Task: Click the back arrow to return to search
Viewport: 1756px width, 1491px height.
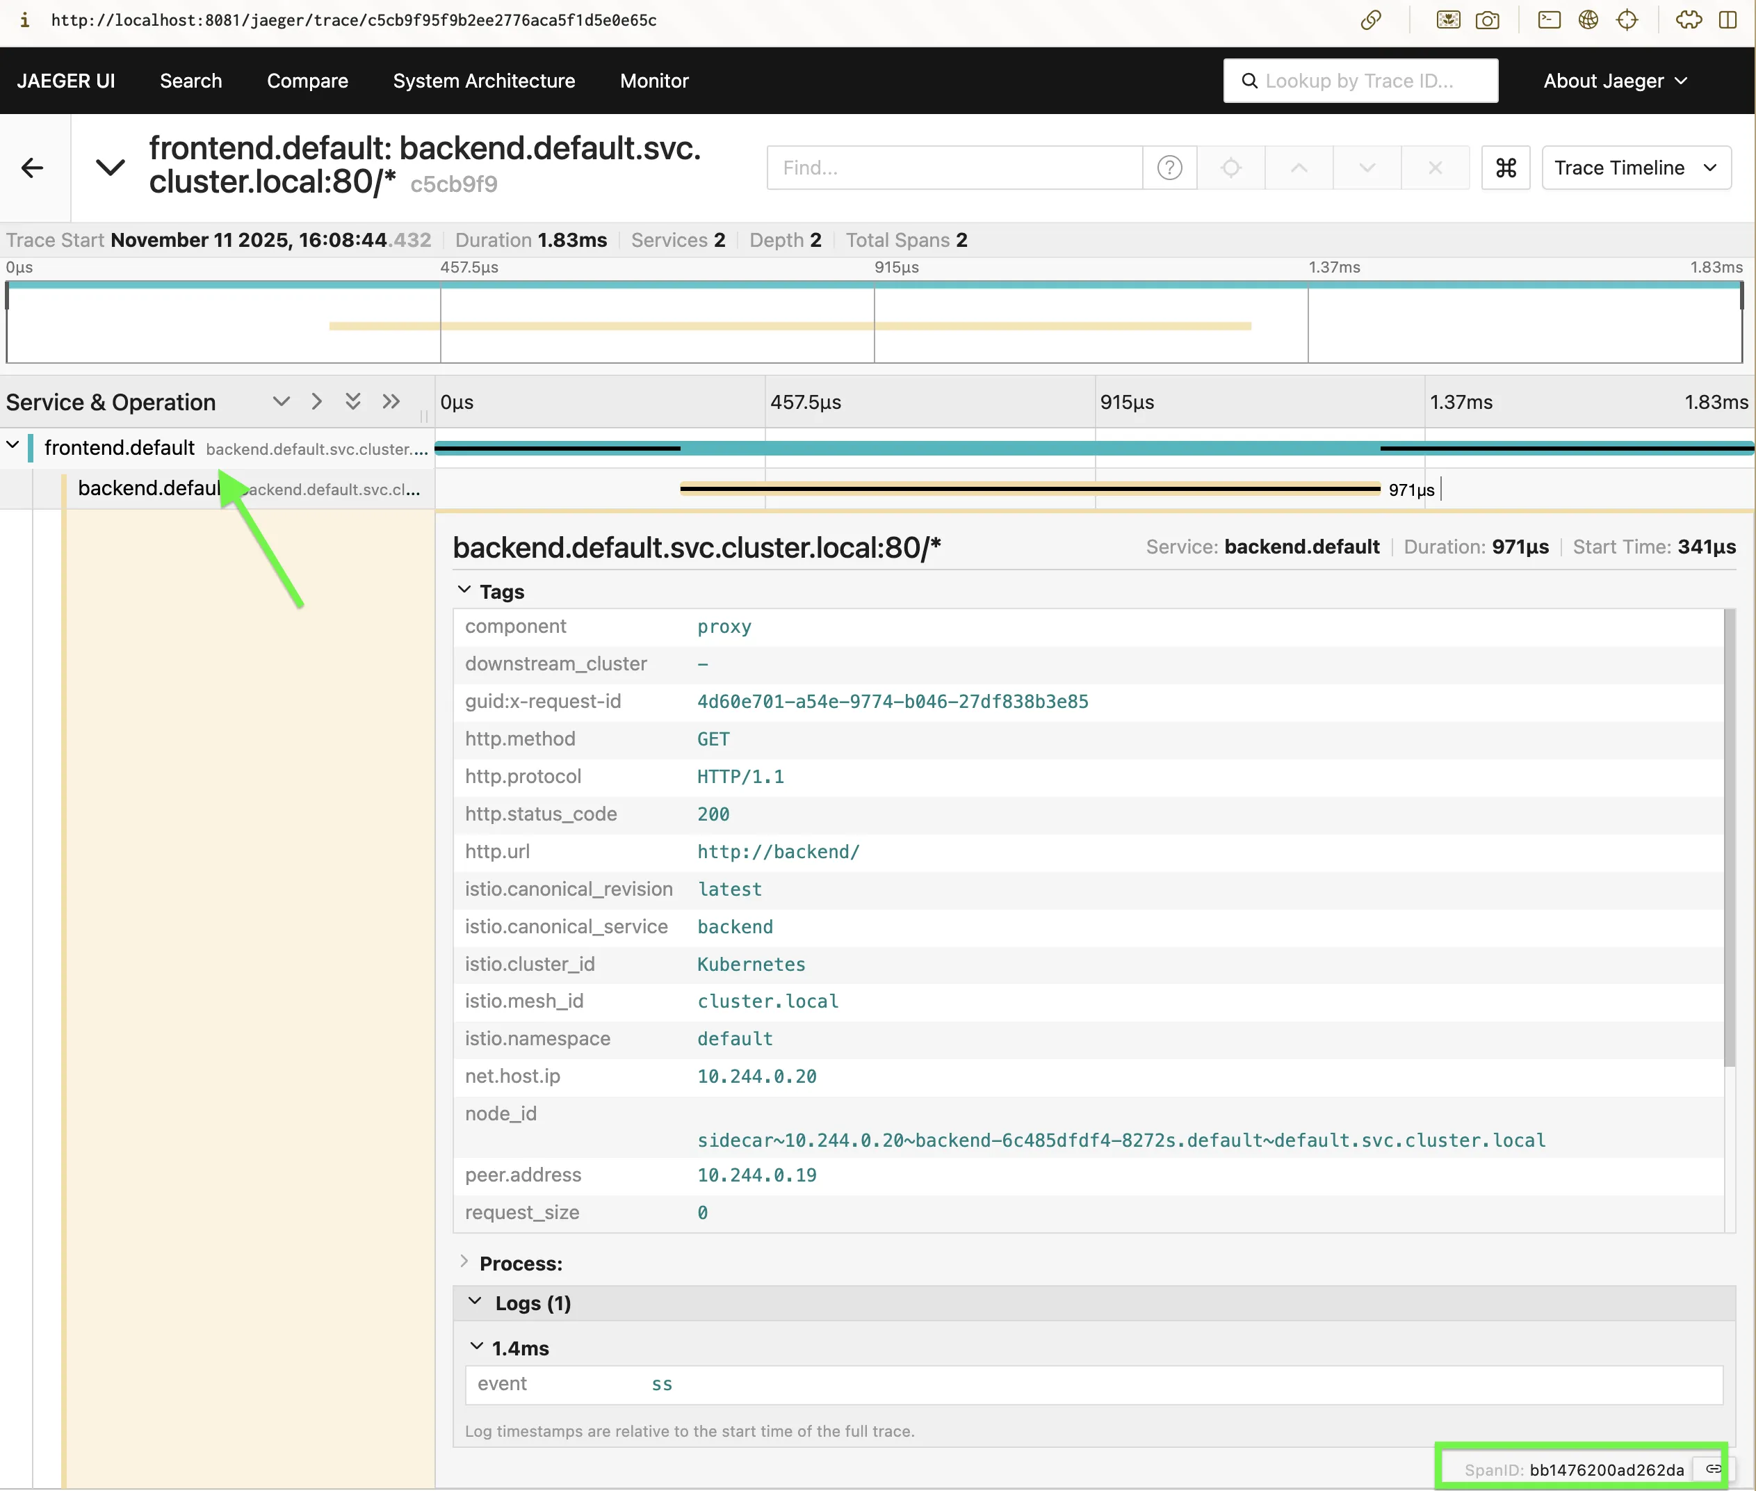Action: 32,168
